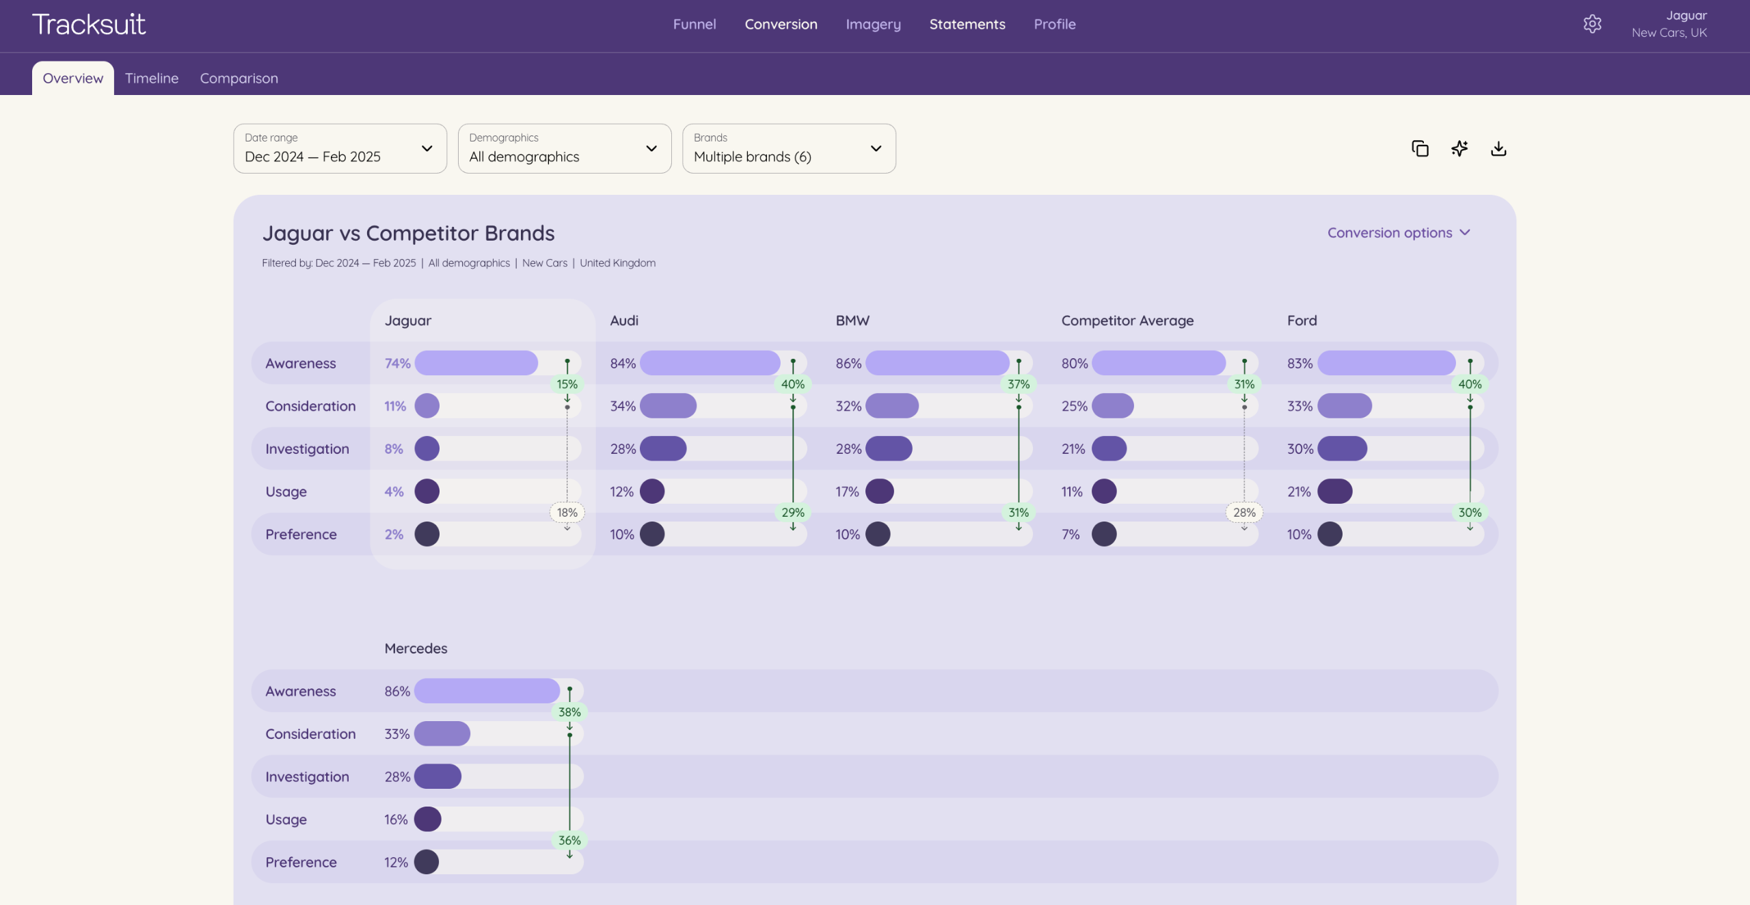Click the AI sparkle insights icon

(x=1459, y=148)
